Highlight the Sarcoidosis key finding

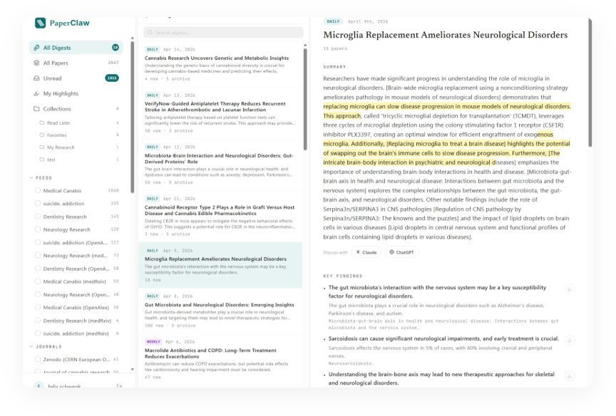[x=570, y=340]
